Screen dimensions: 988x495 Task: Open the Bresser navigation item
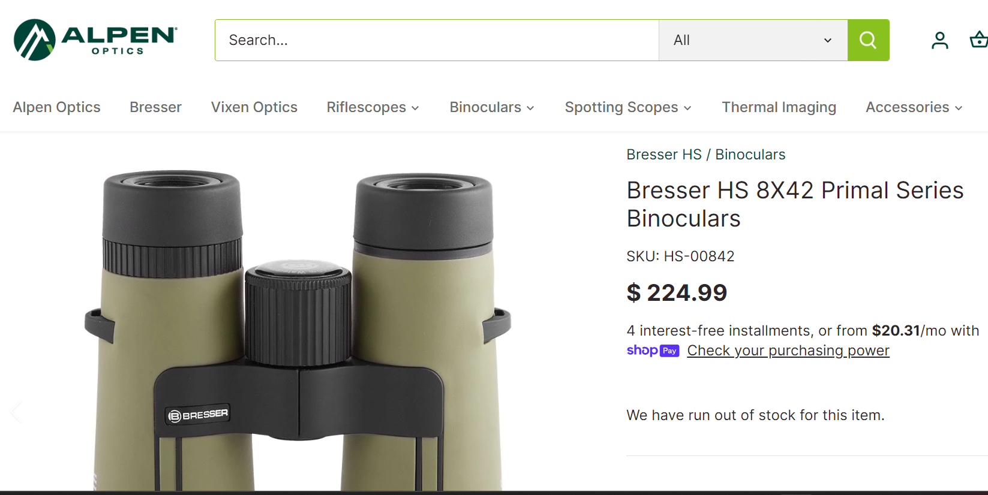(155, 107)
